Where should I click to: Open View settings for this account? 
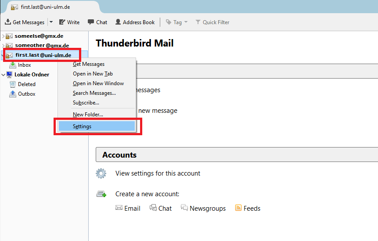158,173
